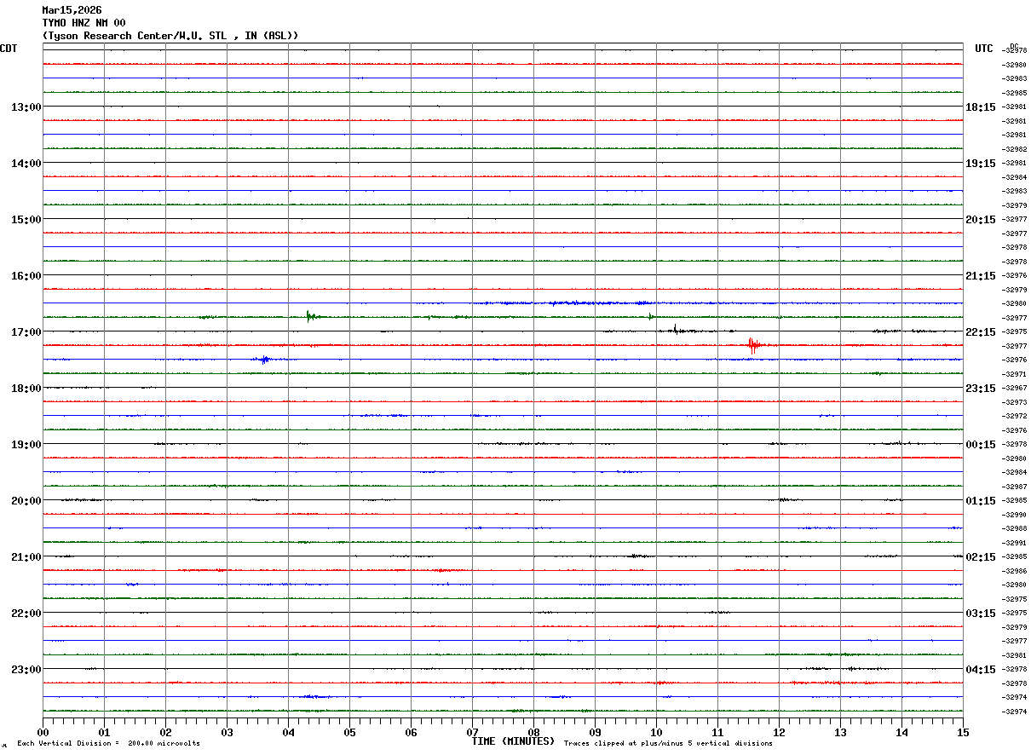
Task: Select the 23:00 CDT time label
Action: (x=26, y=669)
